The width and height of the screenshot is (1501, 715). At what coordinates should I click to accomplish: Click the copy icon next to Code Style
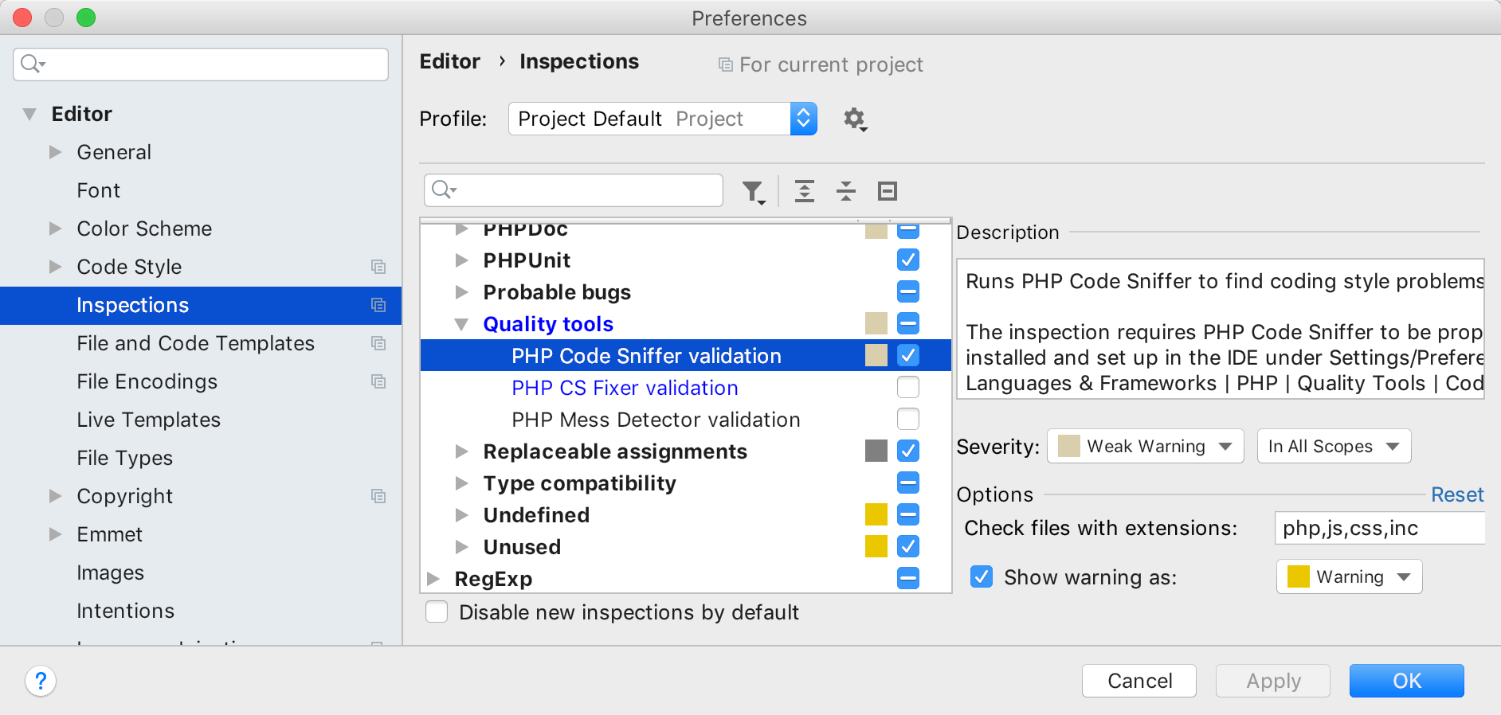click(x=379, y=267)
